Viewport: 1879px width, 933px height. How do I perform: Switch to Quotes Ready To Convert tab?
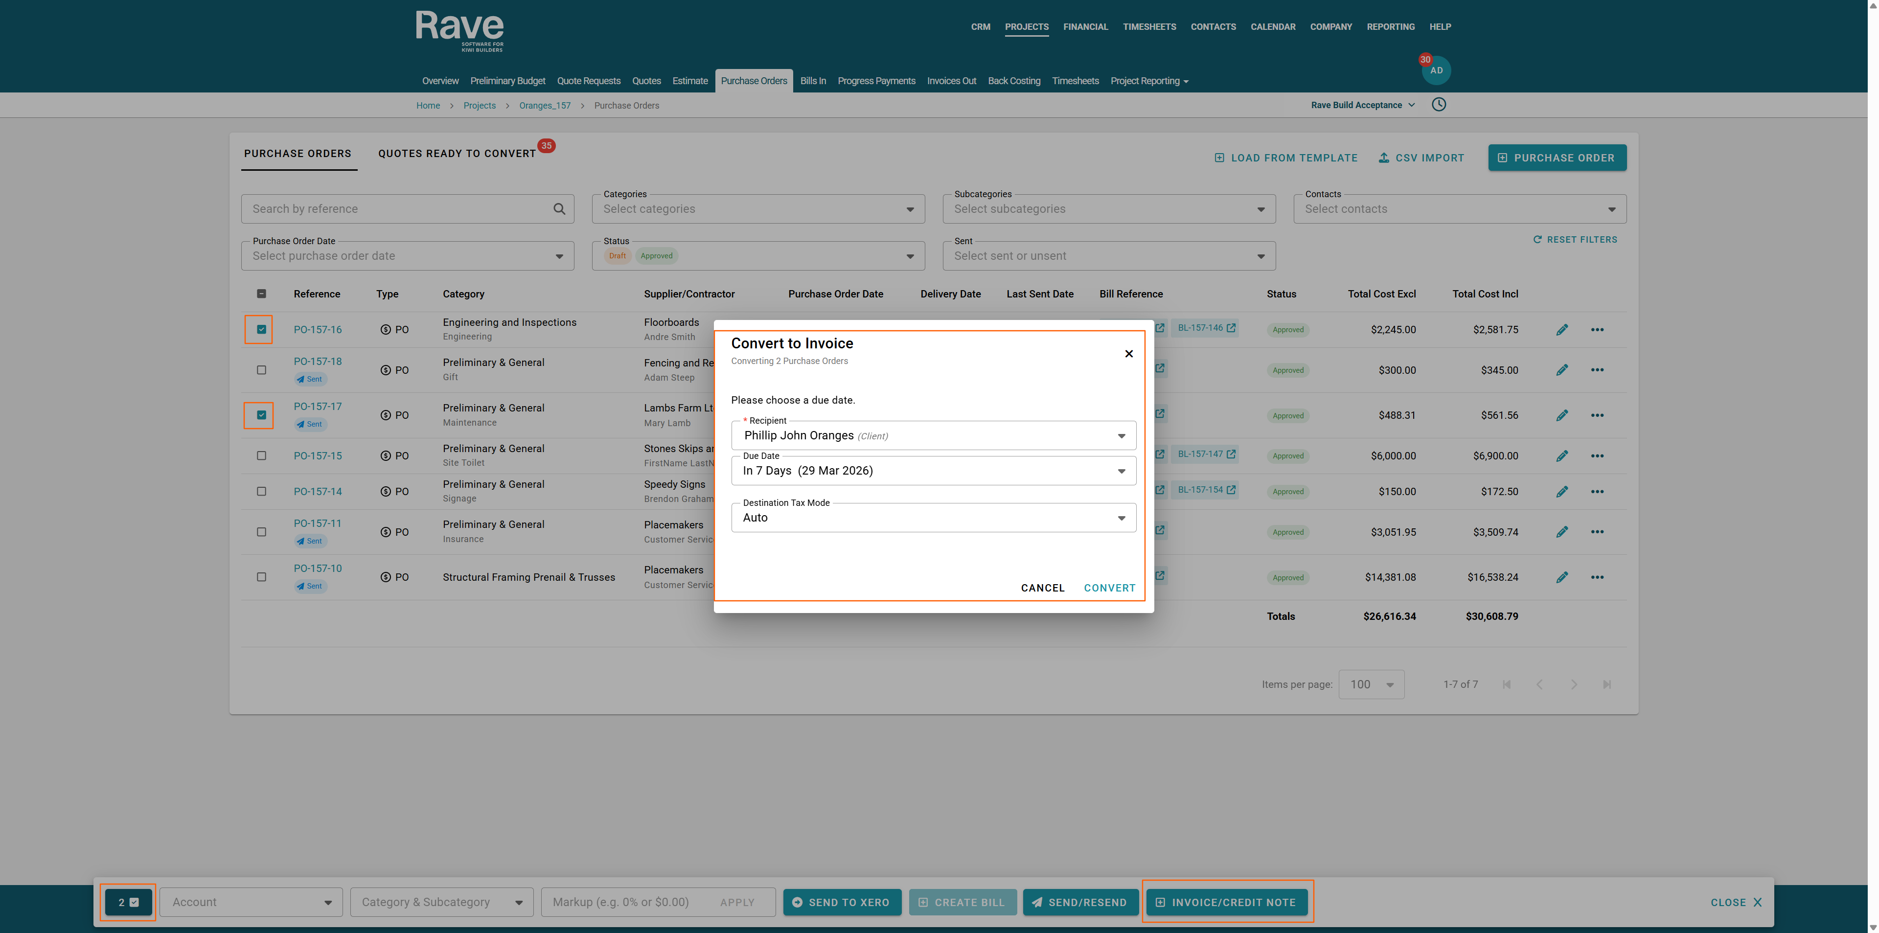pos(457,154)
